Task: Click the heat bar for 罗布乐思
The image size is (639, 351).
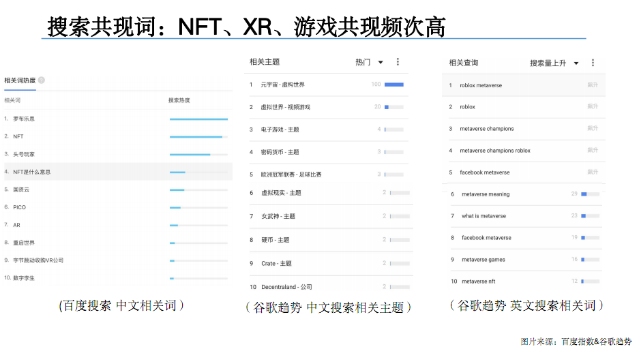Action: [198, 119]
